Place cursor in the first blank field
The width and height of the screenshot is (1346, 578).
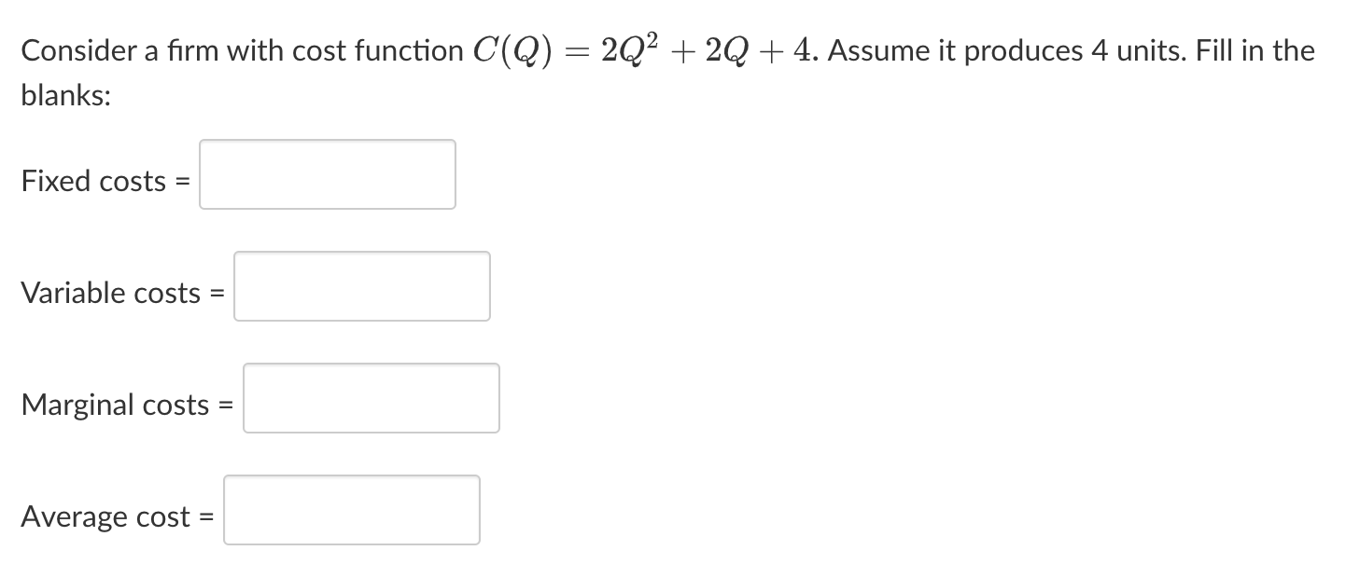tap(327, 174)
